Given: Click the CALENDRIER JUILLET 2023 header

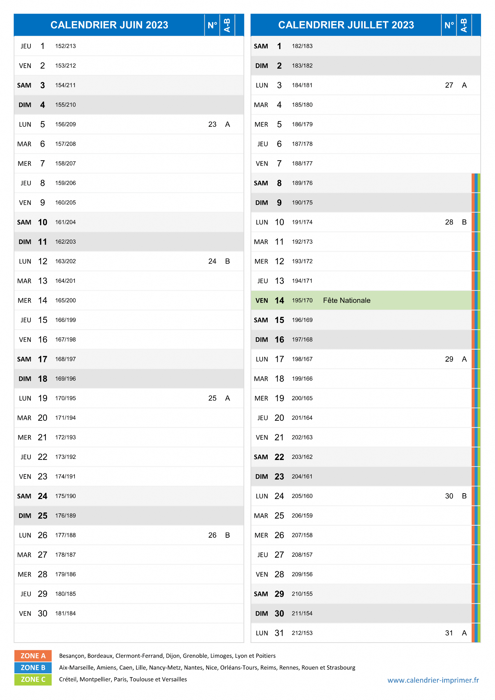Looking at the screenshot, I should [x=346, y=25].
